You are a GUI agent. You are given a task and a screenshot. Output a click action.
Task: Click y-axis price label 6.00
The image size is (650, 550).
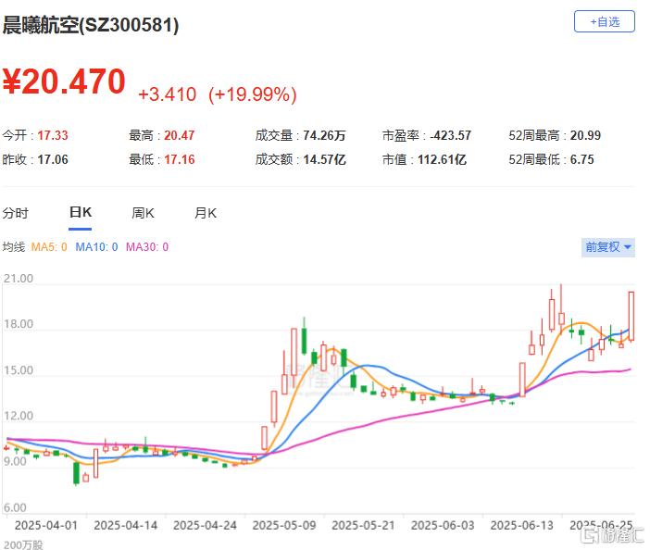coord(15,507)
